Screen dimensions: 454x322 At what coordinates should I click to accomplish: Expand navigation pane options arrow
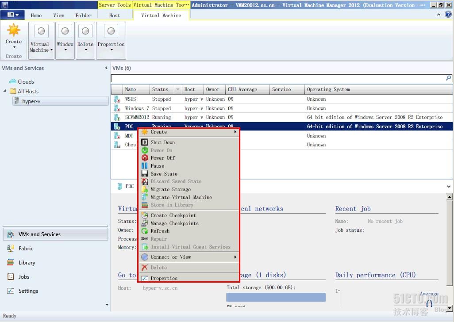pyautogui.click(x=107, y=305)
